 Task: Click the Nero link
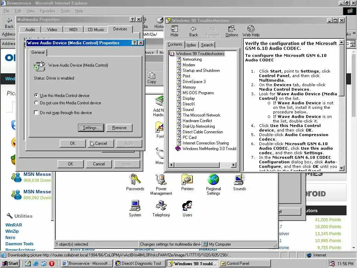click(10, 237)
